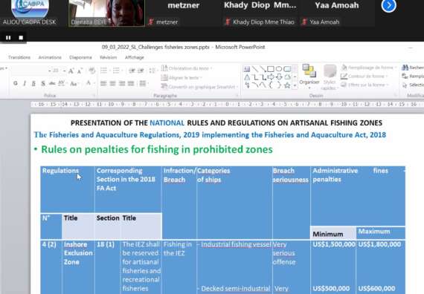Pause the recording playback
The height and width of the screenshot is (294, 424).
[8, 38]
